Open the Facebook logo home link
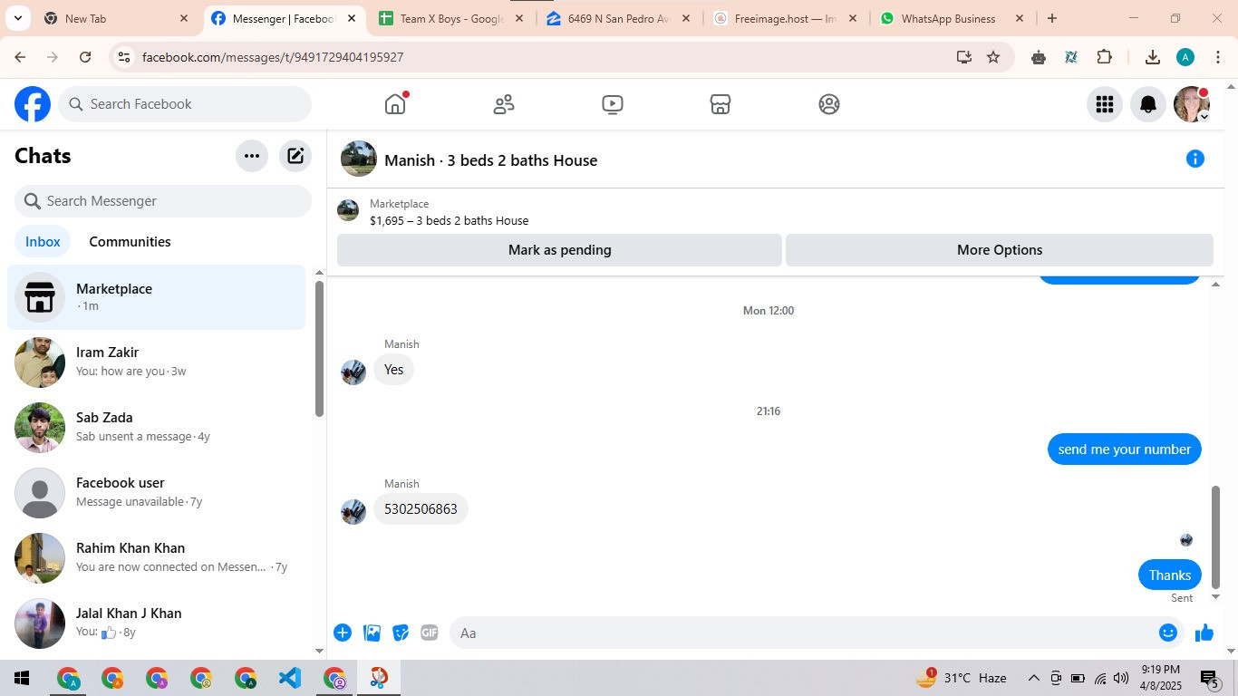The image size is (1238, 696). tap(33, 104)
